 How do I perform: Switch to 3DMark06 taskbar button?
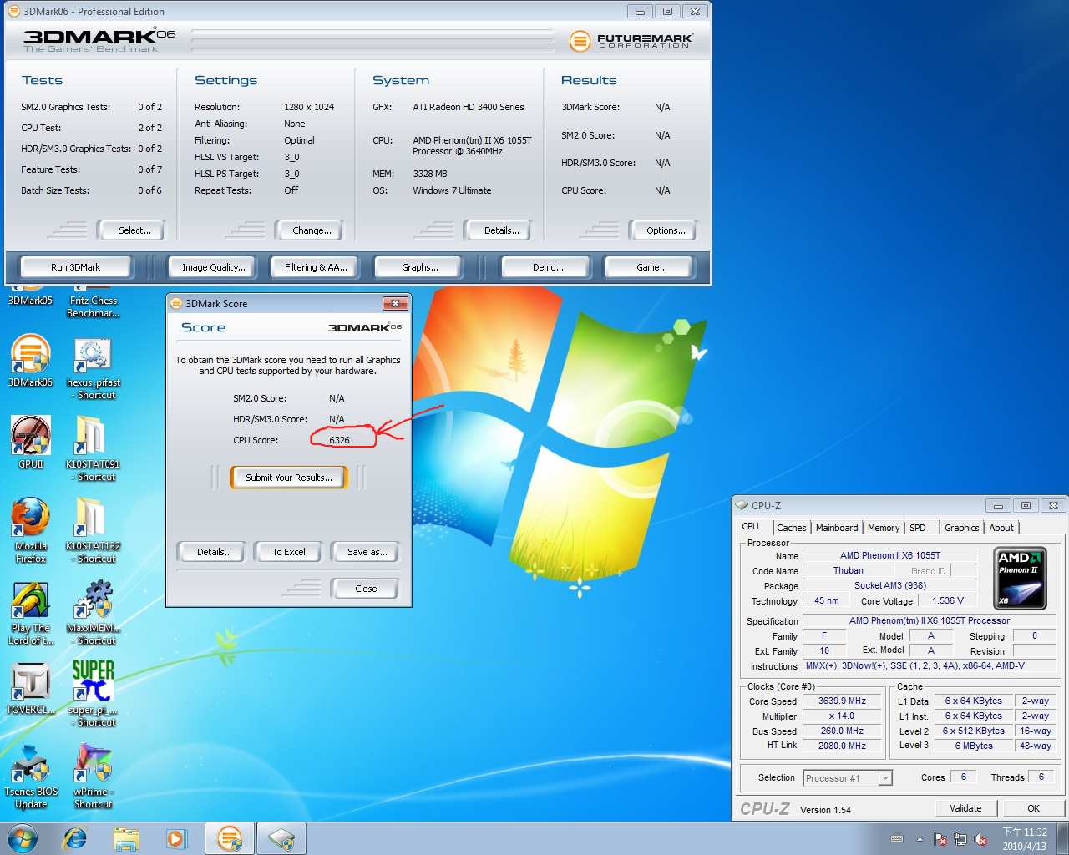point(230,838)
